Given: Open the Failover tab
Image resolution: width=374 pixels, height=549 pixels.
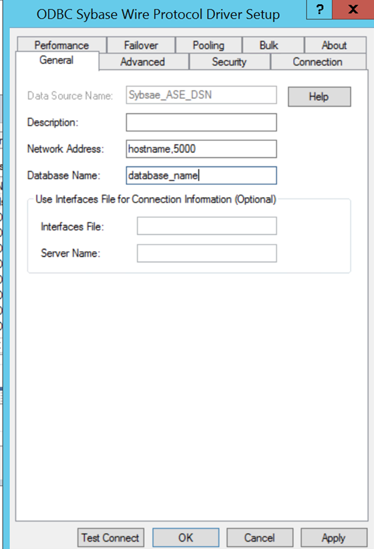Looking at the screenshot, I should (x=141, y=45).
